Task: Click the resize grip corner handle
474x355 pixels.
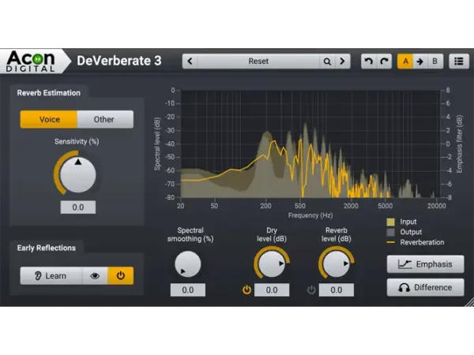Action: pos(468,301)
